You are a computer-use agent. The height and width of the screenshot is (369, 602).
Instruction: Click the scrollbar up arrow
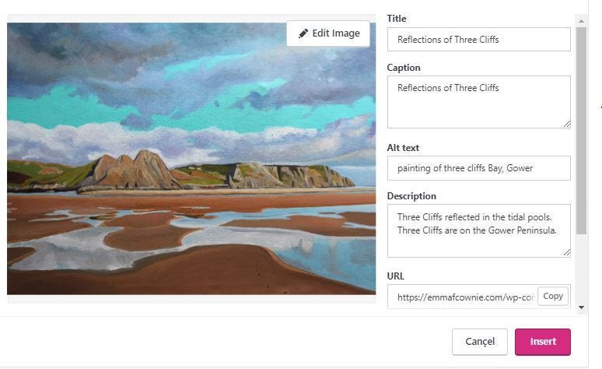(x=581, y=19)
